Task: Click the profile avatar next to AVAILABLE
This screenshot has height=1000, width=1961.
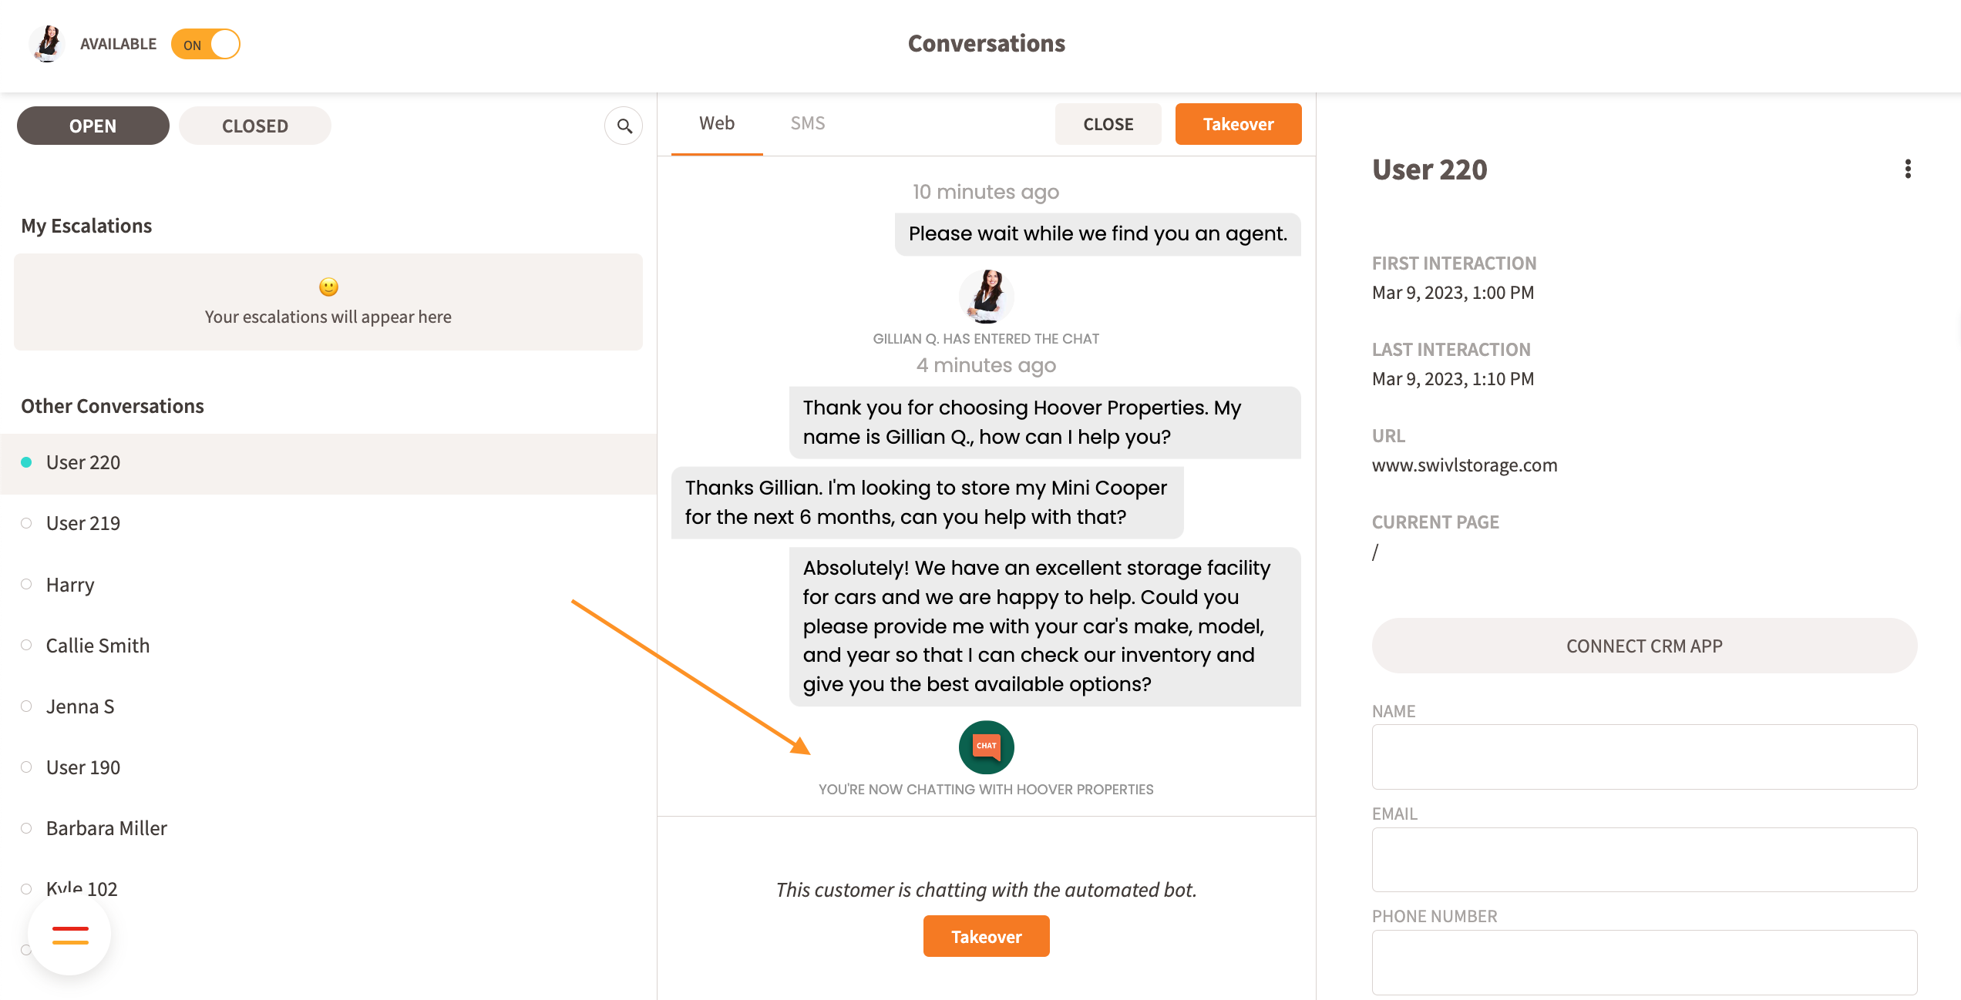Action: tap(48, 44)
